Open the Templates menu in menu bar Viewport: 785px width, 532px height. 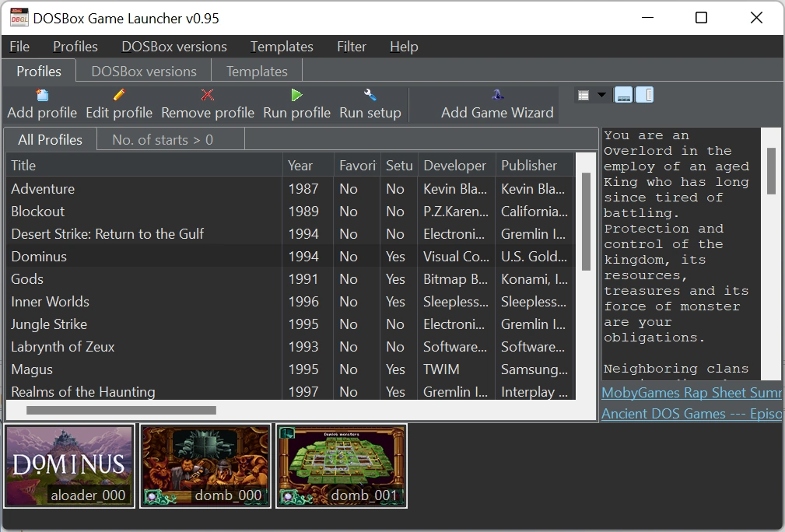[x=282, y=47]
